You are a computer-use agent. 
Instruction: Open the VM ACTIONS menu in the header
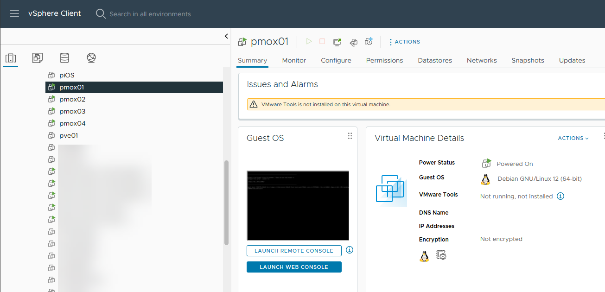click(x=404, y=42)
